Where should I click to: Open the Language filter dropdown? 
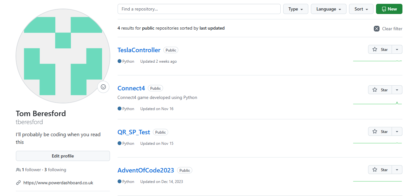(328, 9)
